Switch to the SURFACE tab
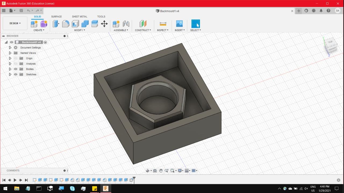The height and width of the screenshot is (193, 344). 56,17
